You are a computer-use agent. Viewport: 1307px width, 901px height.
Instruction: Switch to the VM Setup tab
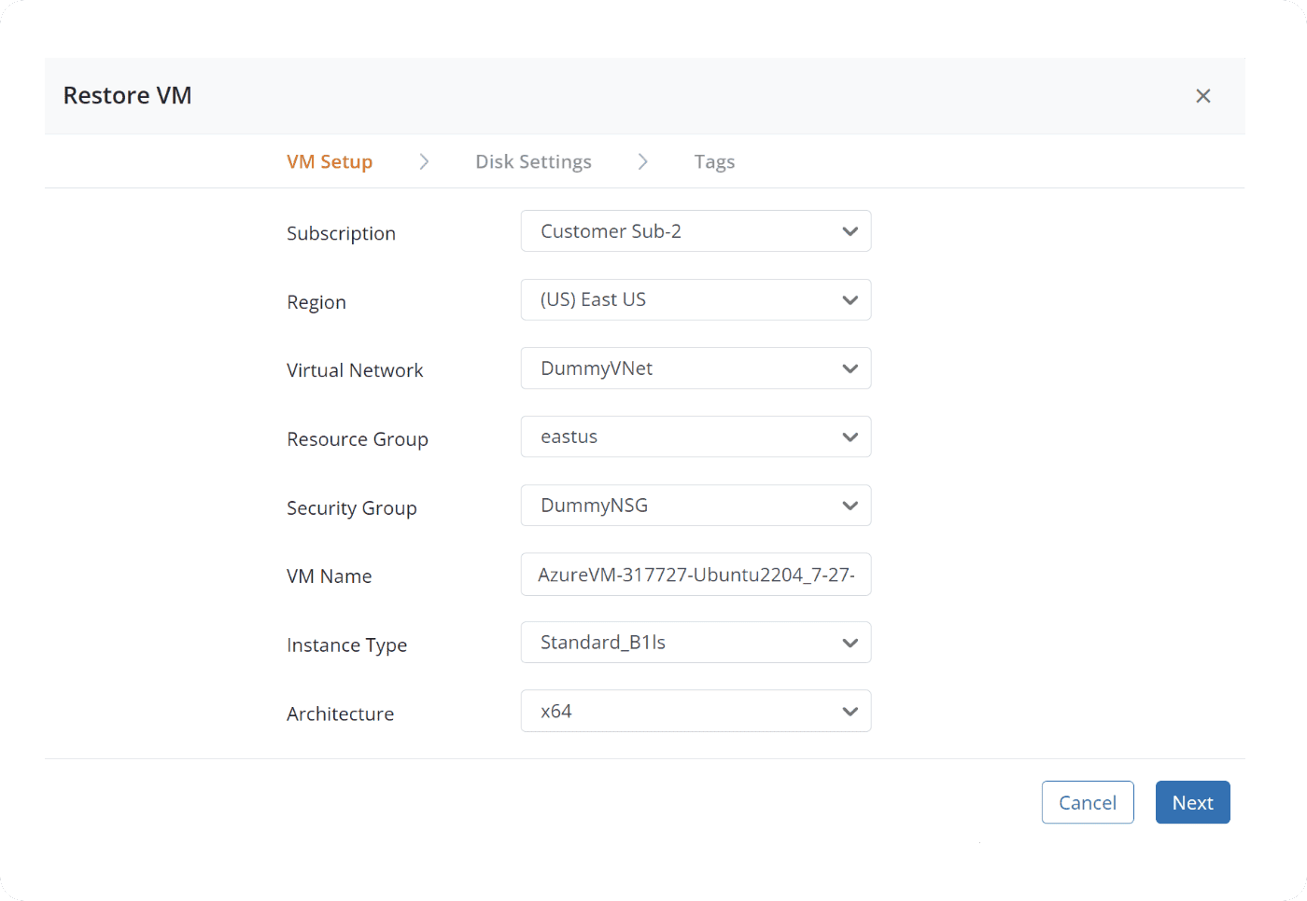[x=330, y=162]
